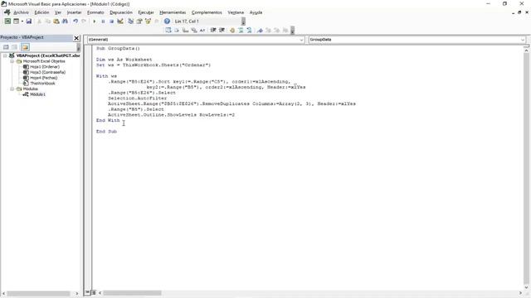The height and width of the screenshot is (298, 531).
Task: Click the Insert UserForm toolbar icon
Action: click(x=16, y=22)
